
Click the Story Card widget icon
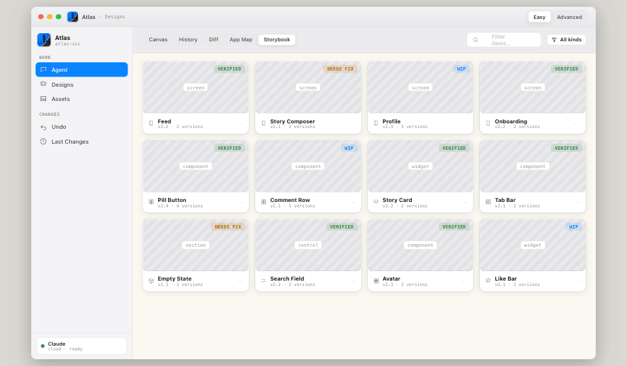pos(376,202)
